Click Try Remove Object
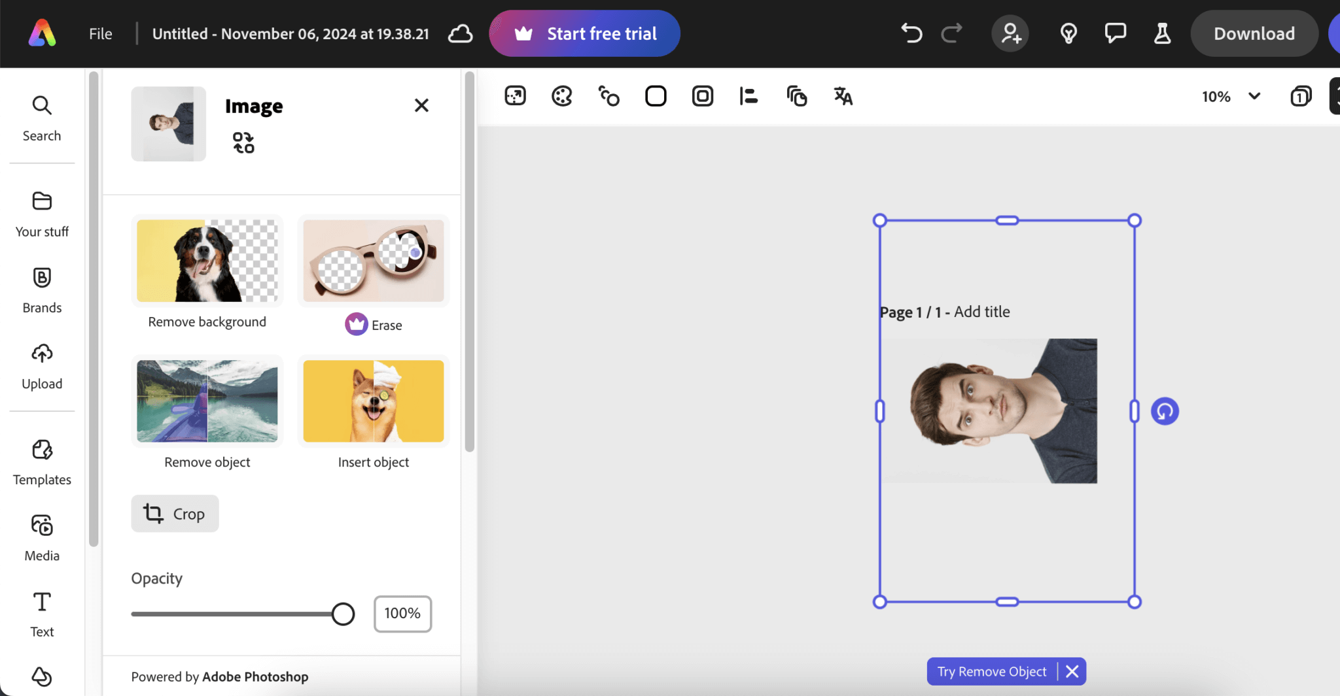The height and width of the screenshot is (696, 1340). coord(991,671)
